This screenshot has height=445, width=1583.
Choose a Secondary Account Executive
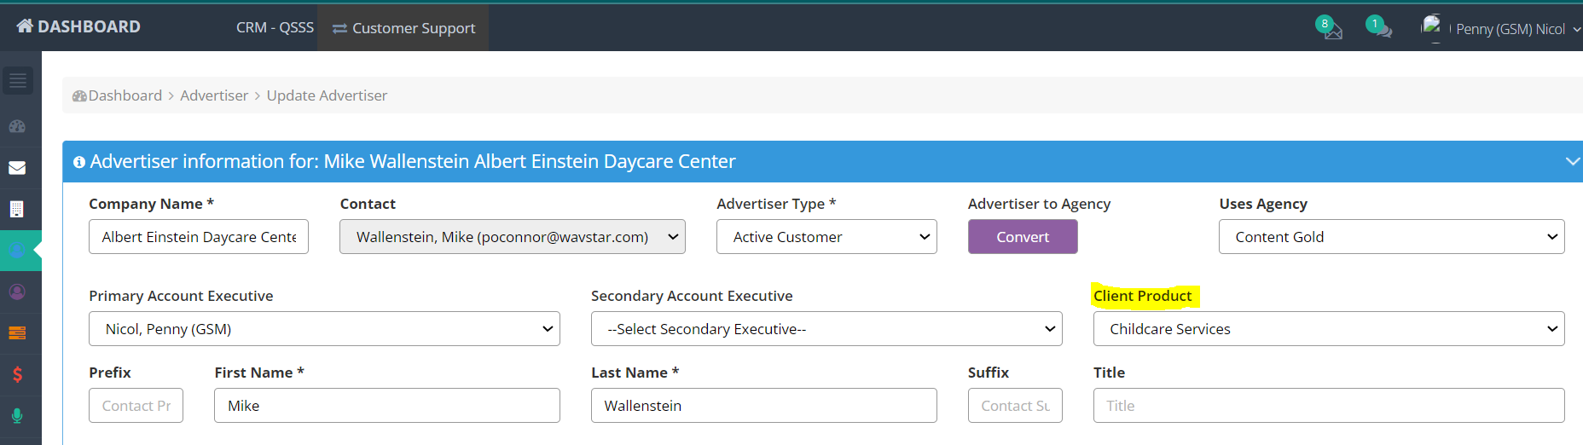(x=826, y=329)
